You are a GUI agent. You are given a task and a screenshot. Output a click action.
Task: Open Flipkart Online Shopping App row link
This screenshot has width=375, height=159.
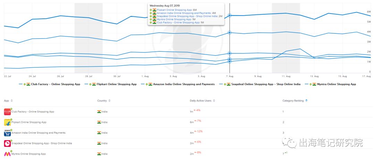[29, 122]
